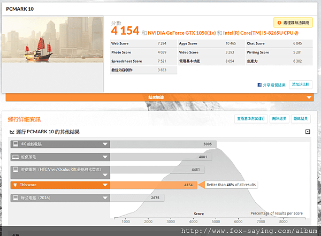Click the 2675 score bar value
Image resolution: width=321 pixels, height=236 pixels.
point(155,198)
